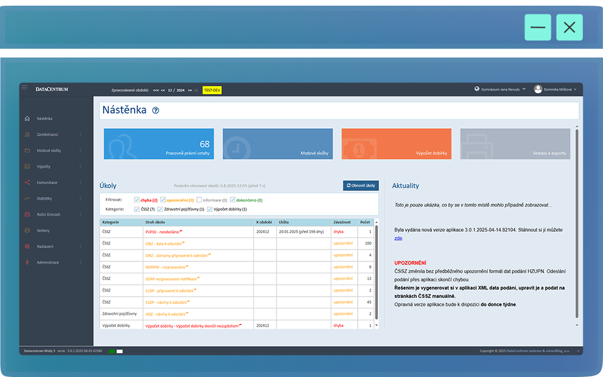
Task: Open ELDP - návrhy k odeslání task
Action: click(x=166, y=302)
